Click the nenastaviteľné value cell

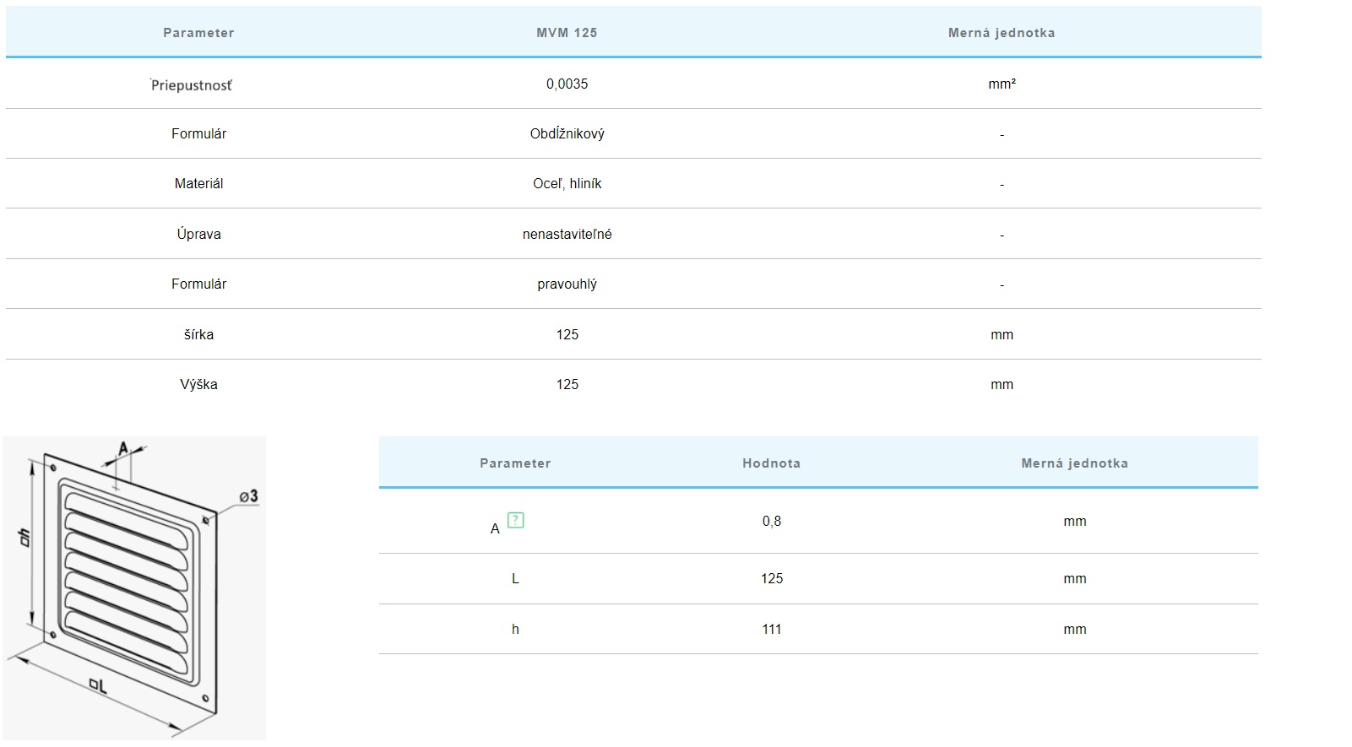567,234
